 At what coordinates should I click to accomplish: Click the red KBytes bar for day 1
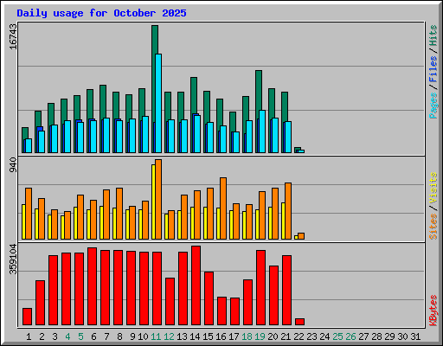click(x=27, y=317)
